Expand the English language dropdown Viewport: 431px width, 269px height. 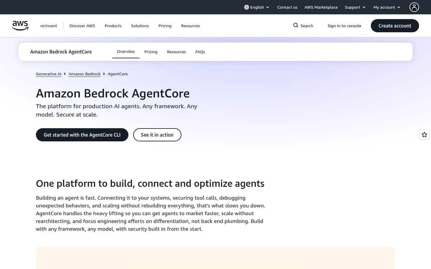tap(256, 7)
